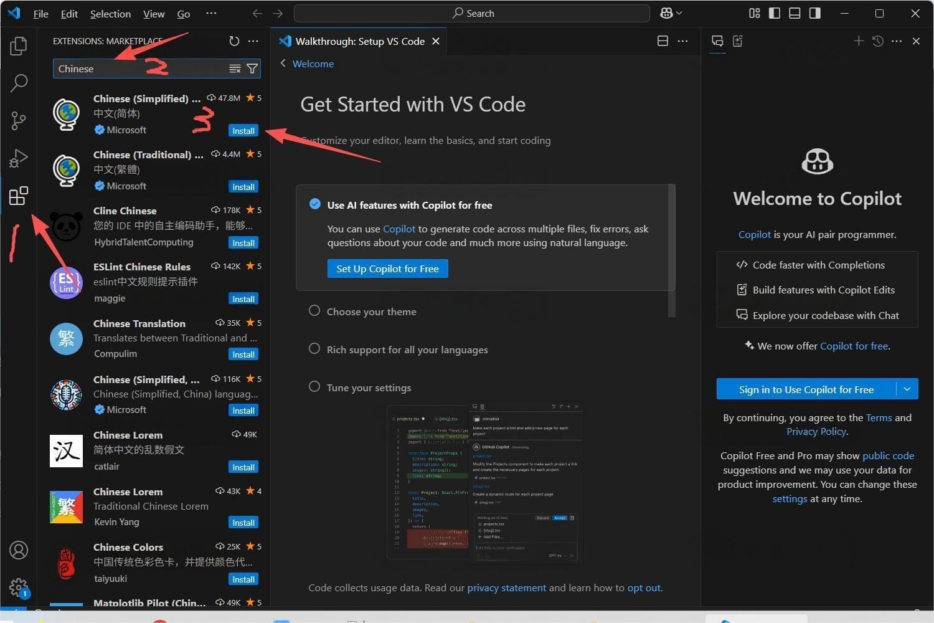This screenshot has height=623, width=934.
Task: Open the Run and Debug view
Action: coord(19,158)
